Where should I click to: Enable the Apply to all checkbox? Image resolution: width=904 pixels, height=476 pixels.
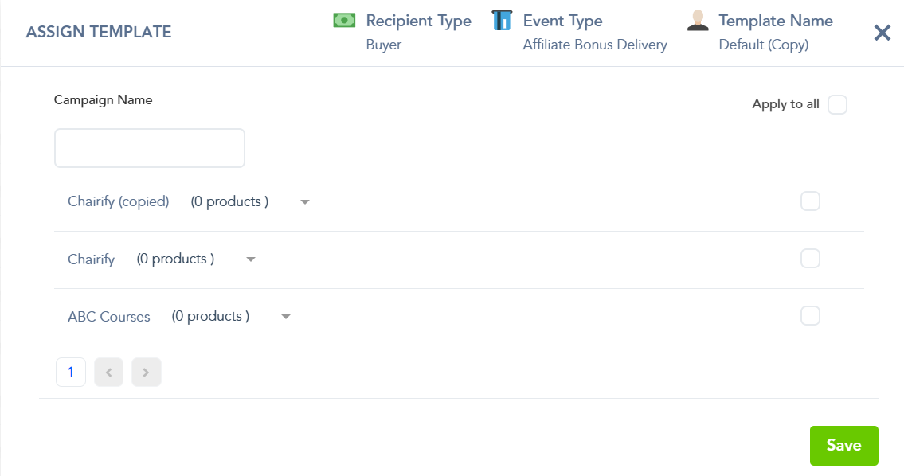837,104
